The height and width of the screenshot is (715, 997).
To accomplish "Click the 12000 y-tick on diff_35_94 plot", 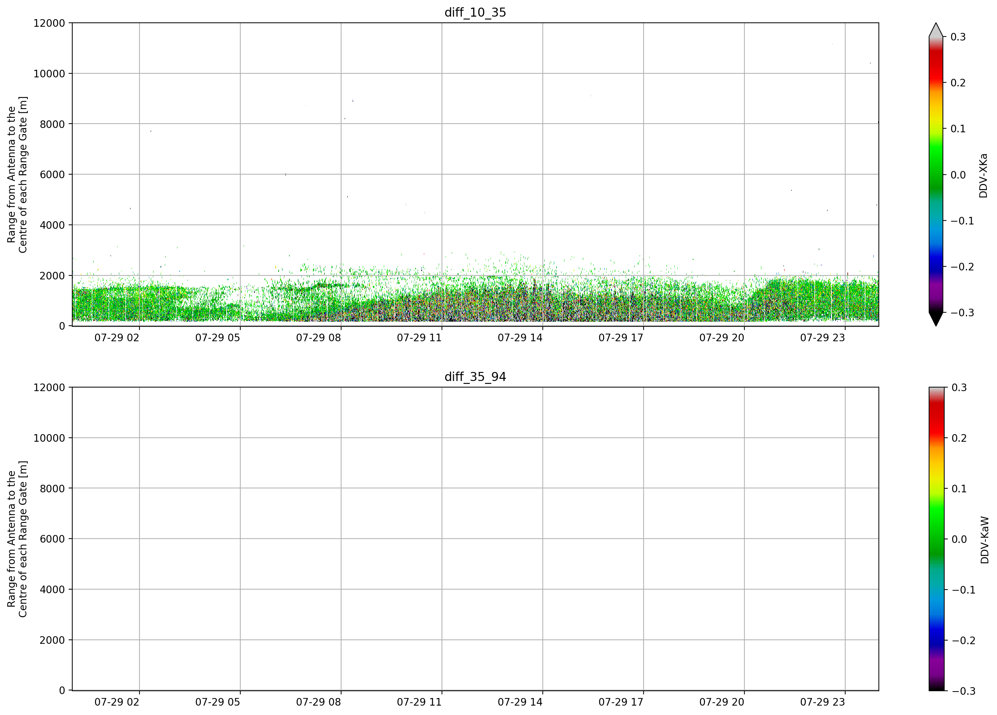I will (x=49, y=388).
